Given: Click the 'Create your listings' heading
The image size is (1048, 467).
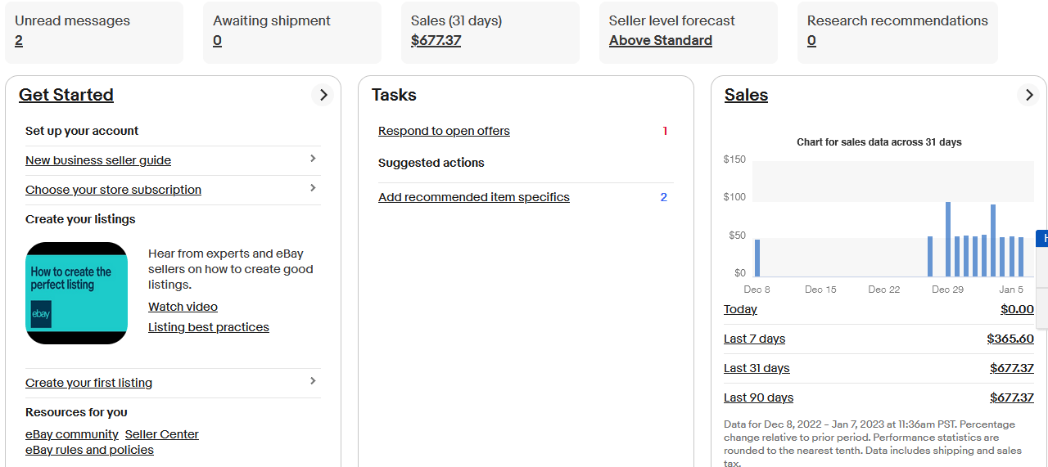Looking at the screenshot, I should (x=80, y=219).
